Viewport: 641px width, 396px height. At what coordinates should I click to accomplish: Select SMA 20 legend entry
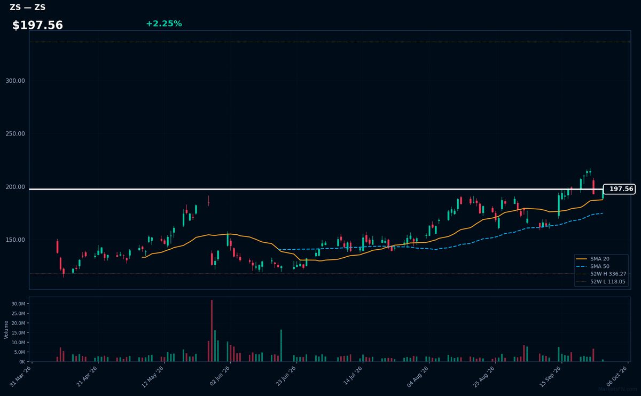(x=599, y=259)
